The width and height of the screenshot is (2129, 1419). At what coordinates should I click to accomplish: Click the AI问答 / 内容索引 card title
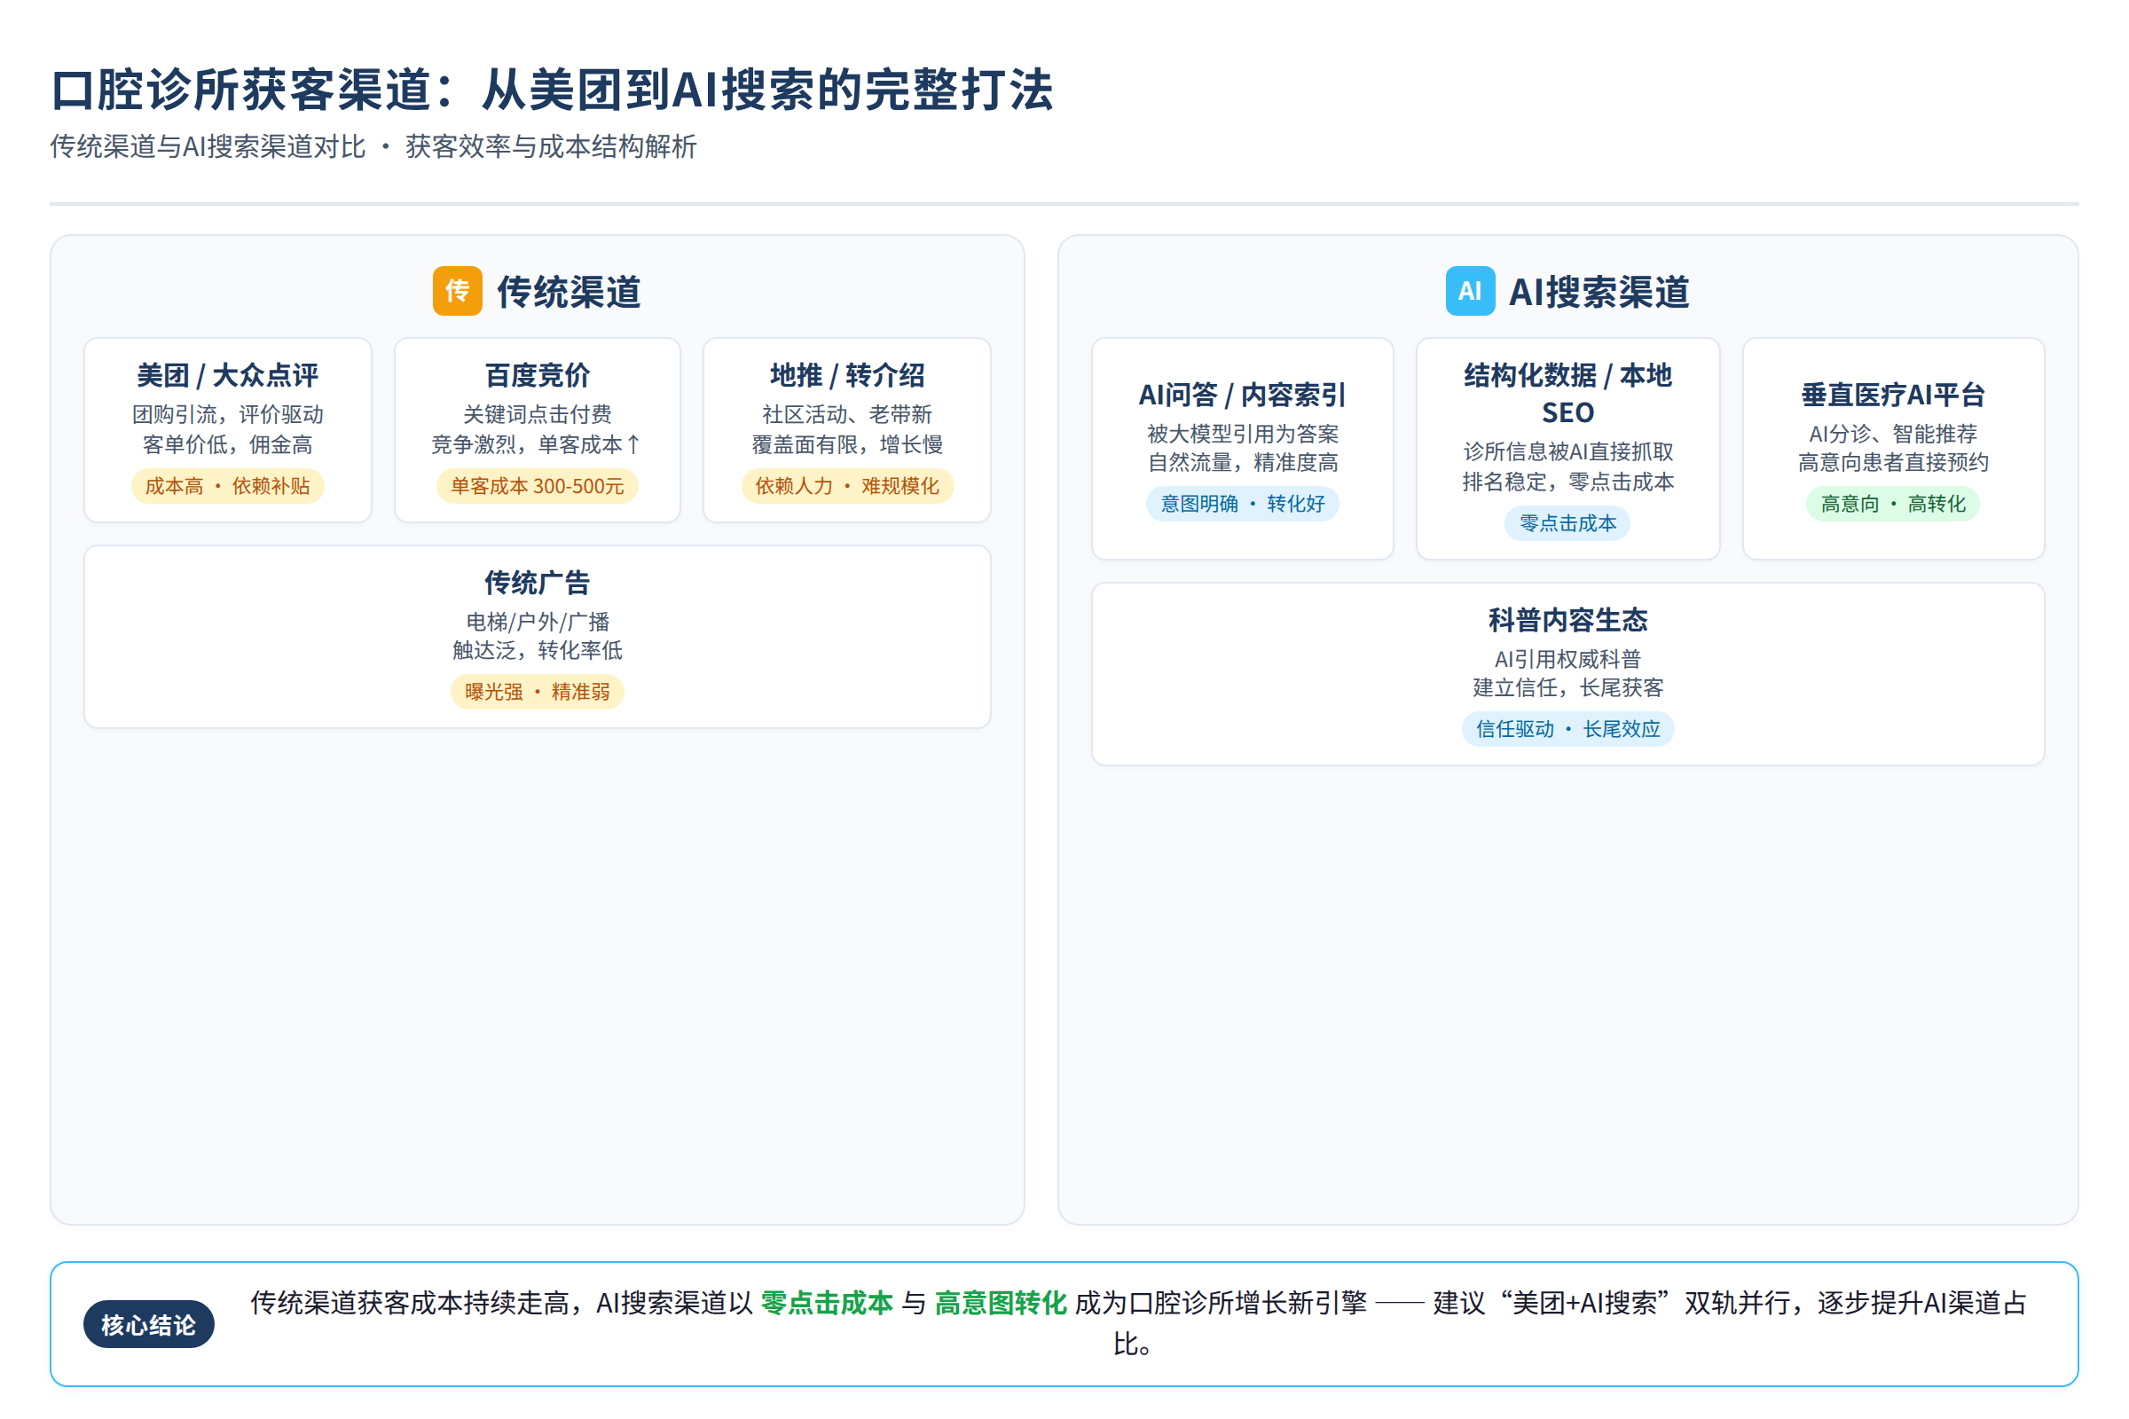click(1243, 395)
